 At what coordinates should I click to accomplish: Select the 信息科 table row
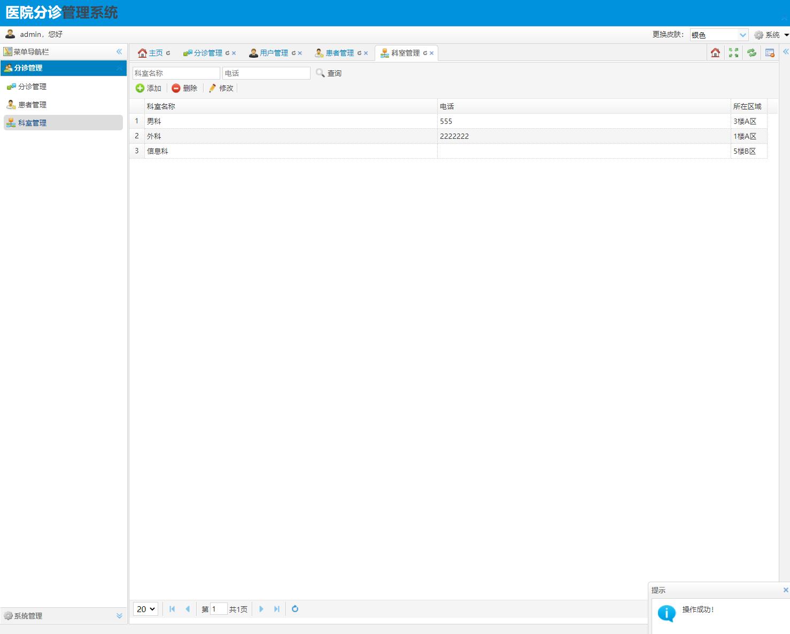tap(291, 151)
